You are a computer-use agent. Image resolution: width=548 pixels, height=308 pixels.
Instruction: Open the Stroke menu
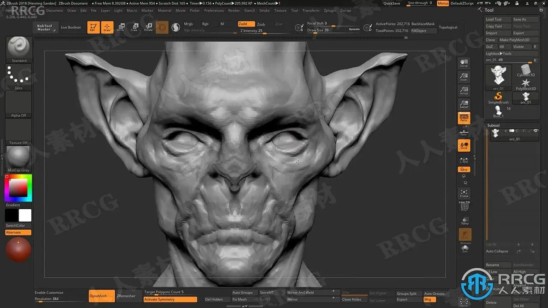tap(265, 10)
